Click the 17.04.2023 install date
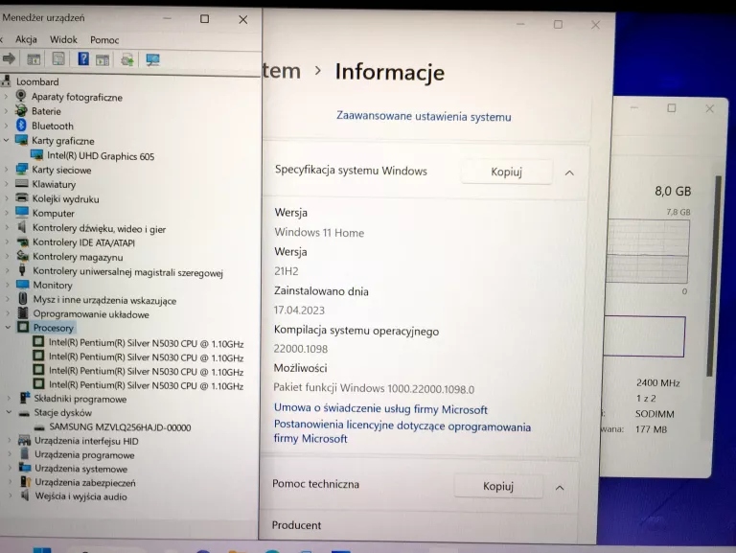This screenshot has height=553, width=736. pos(299,311)
